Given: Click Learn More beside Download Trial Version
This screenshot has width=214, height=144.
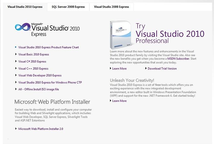Looking at the screenshot, I should click(119, 69).
